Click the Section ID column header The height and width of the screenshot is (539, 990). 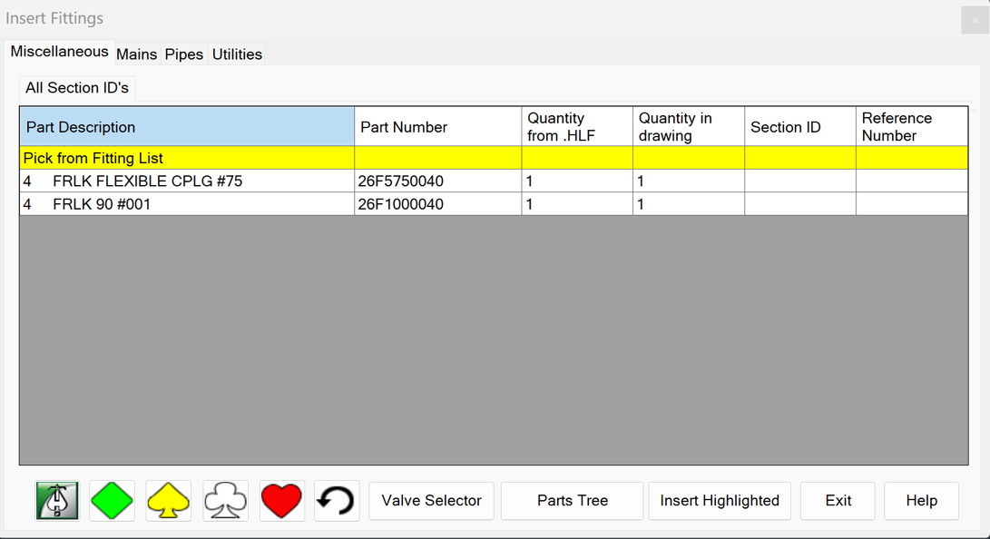tap(800, 127)
